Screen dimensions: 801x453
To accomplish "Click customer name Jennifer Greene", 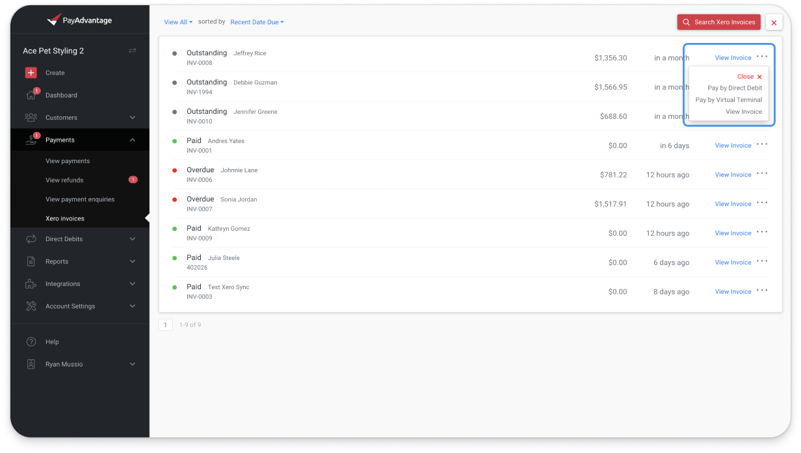I will pos(256,112).
